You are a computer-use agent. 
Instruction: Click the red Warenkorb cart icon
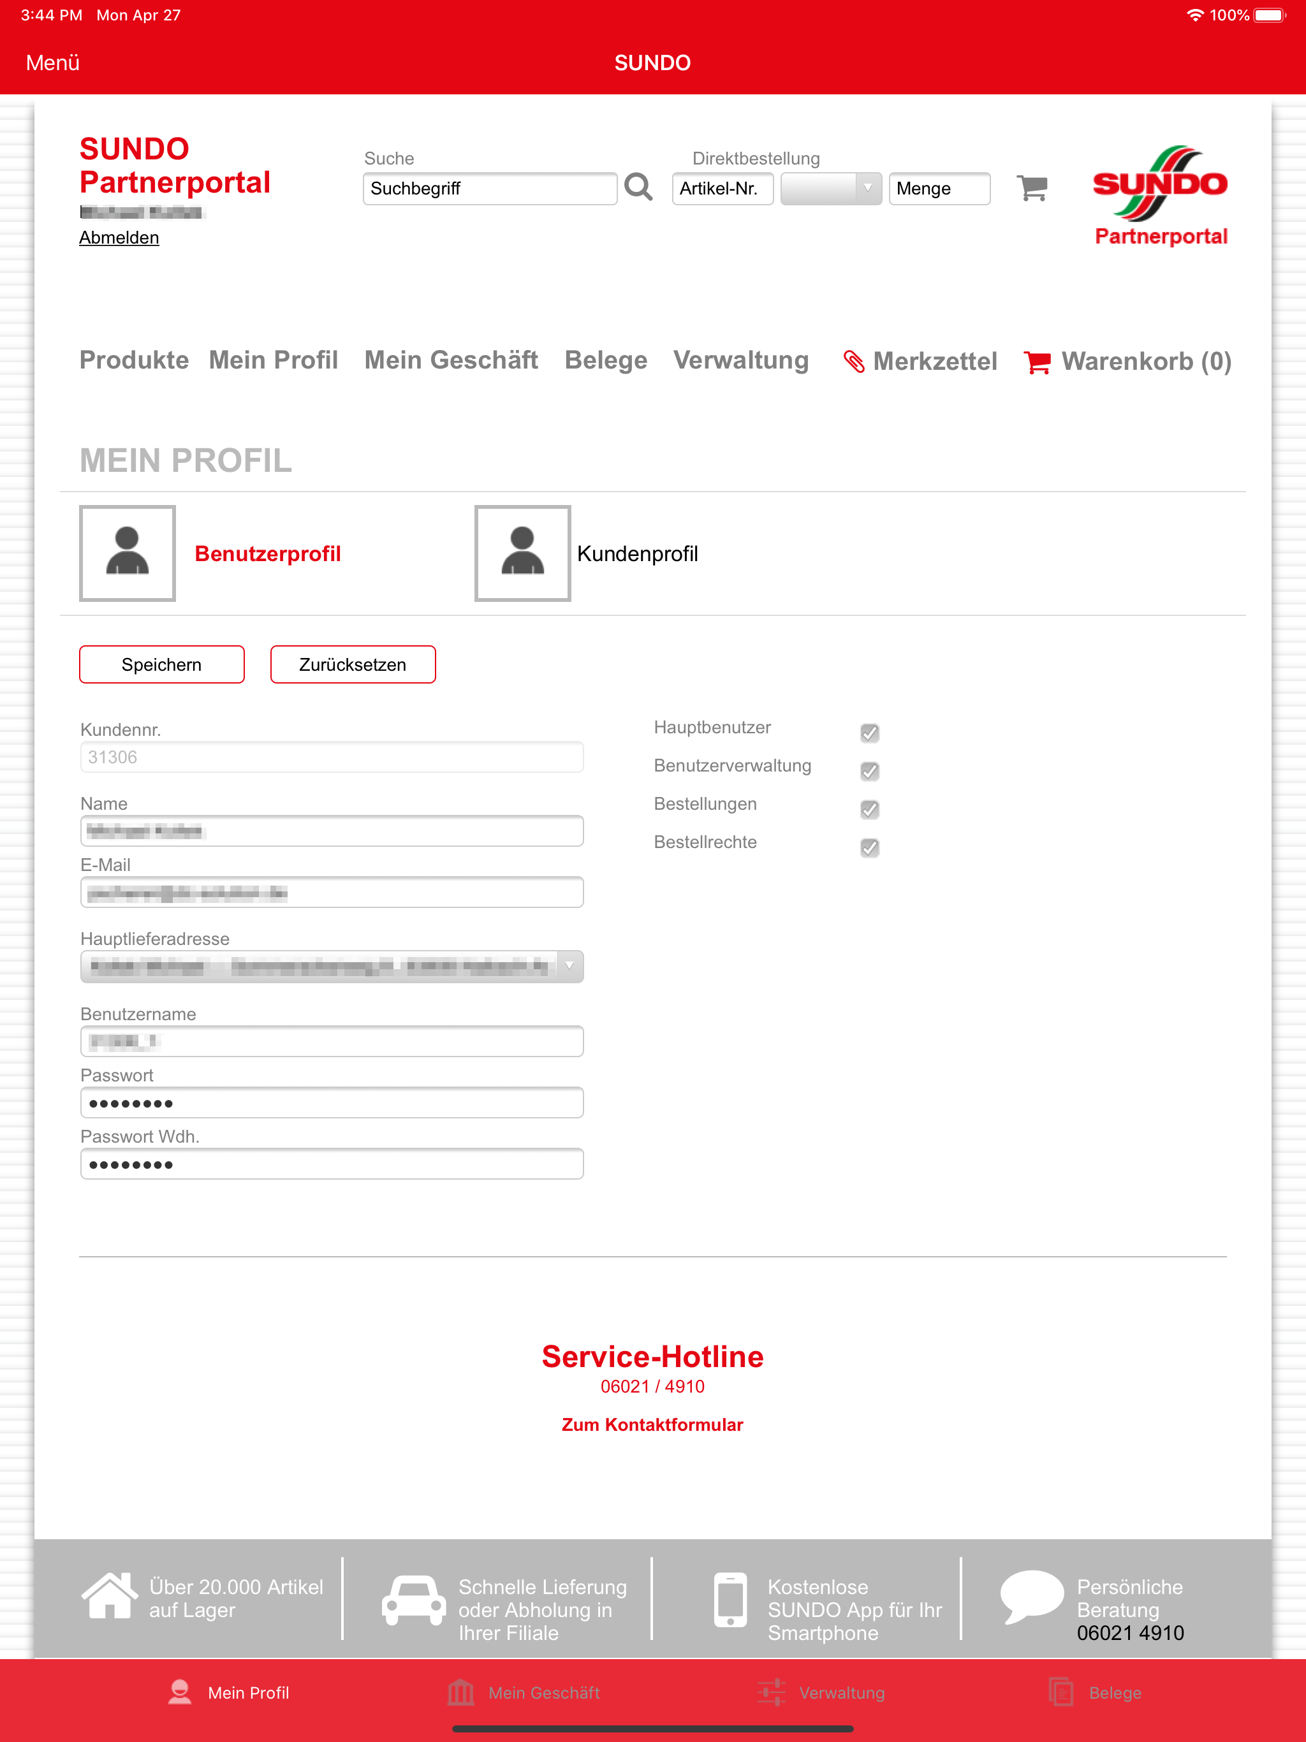(x=1038, y=362)
